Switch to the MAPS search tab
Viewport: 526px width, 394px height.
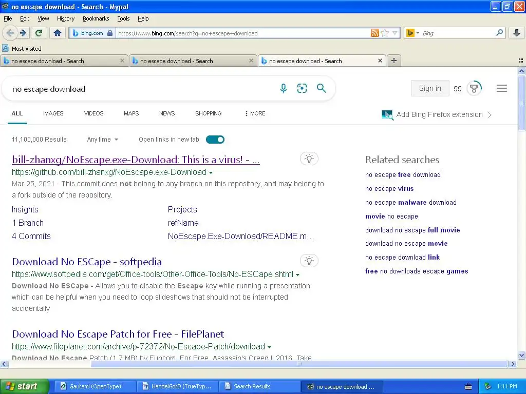coord(131,113)
